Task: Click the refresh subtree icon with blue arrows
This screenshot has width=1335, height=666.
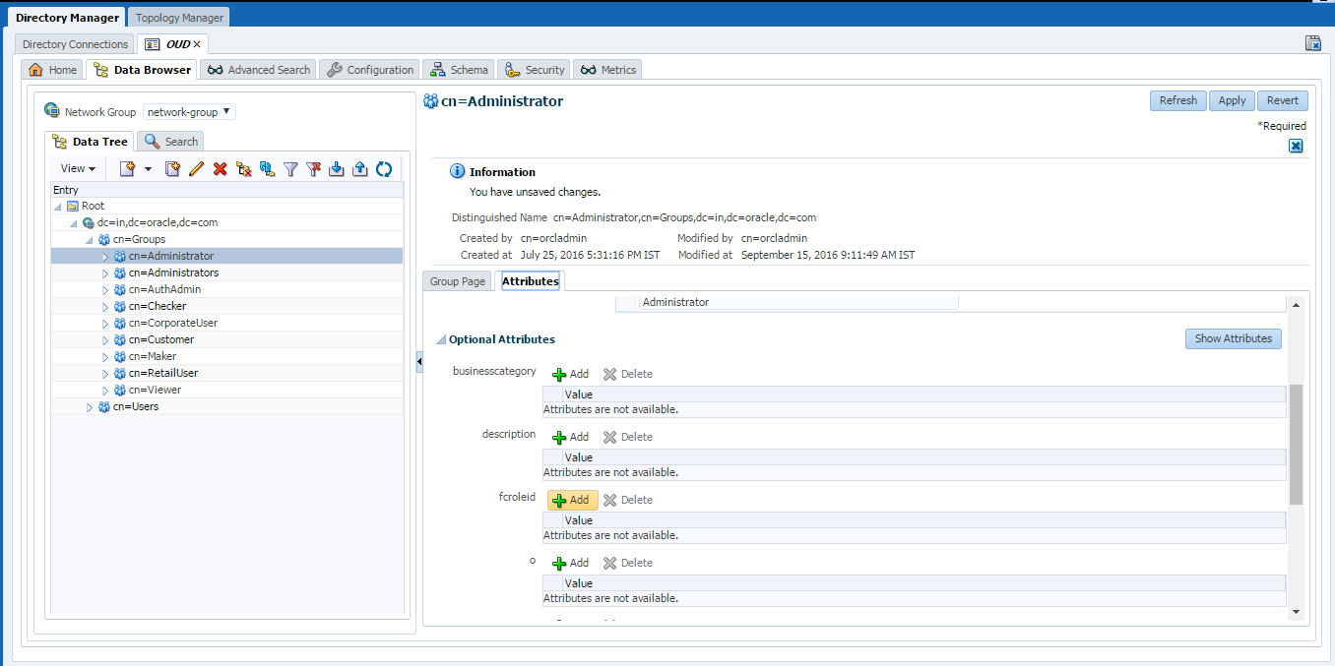Action: tap(267, 169)
